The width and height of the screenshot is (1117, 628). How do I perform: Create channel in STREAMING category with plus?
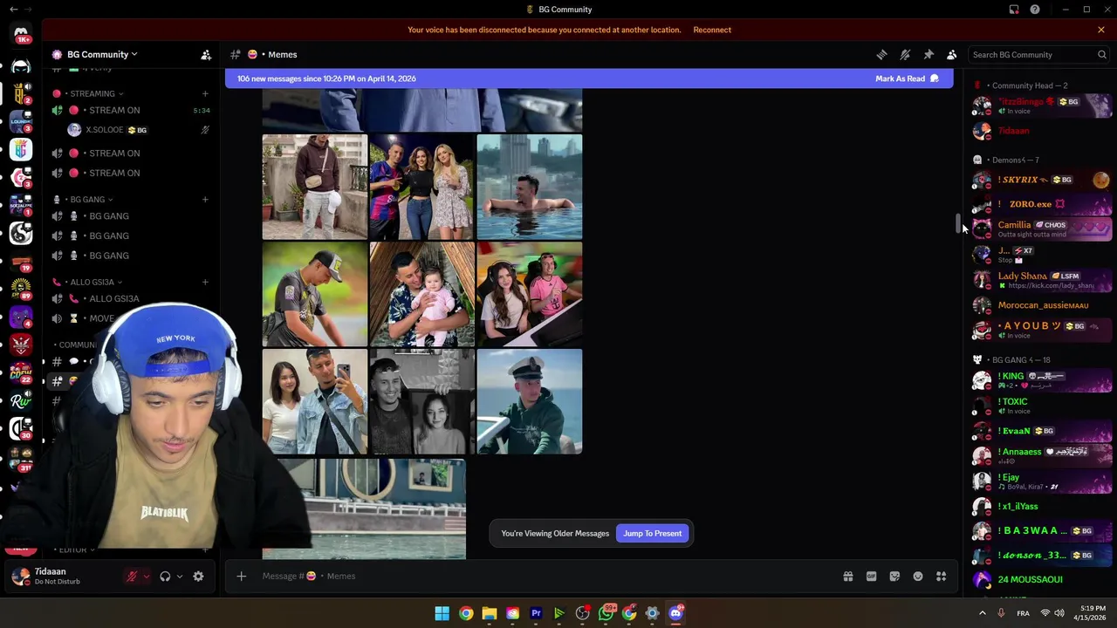[x=205, y=93]
